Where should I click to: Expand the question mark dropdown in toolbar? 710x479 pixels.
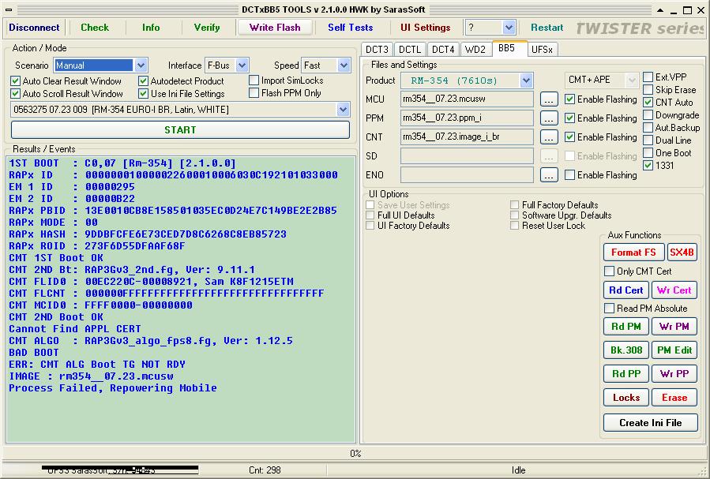(x=509, y=28)
